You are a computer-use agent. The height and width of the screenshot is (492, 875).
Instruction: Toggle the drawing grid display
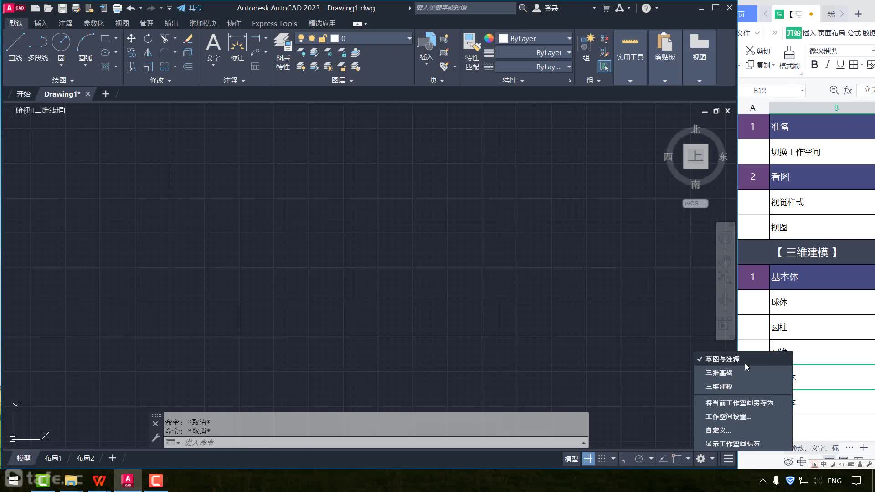tap(588, 459)
